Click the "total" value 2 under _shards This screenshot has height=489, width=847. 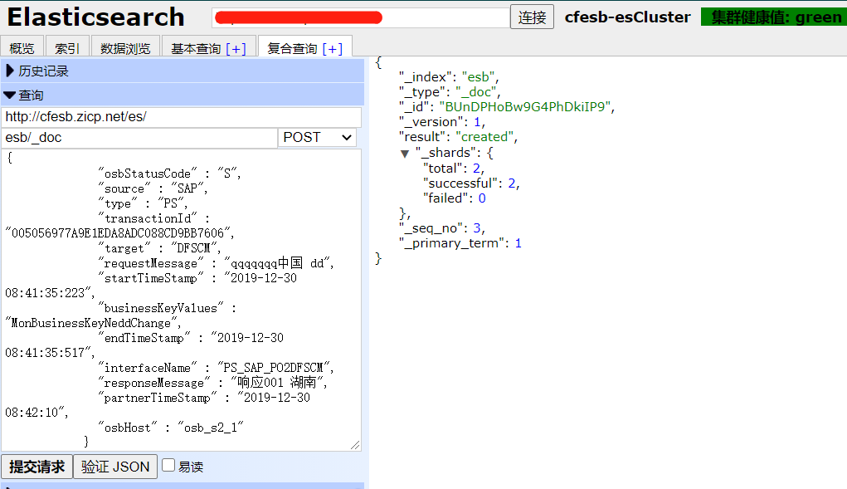pyautogui.click(x=476, y=168)
